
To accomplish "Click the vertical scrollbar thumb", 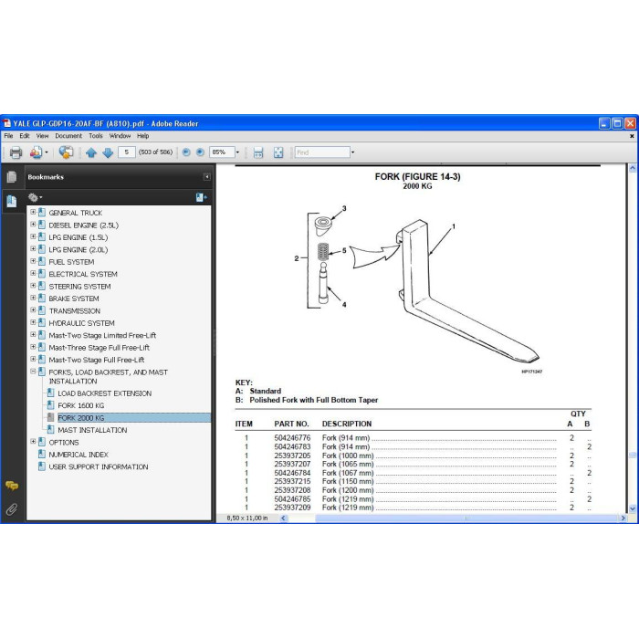I will coord(633,456).
